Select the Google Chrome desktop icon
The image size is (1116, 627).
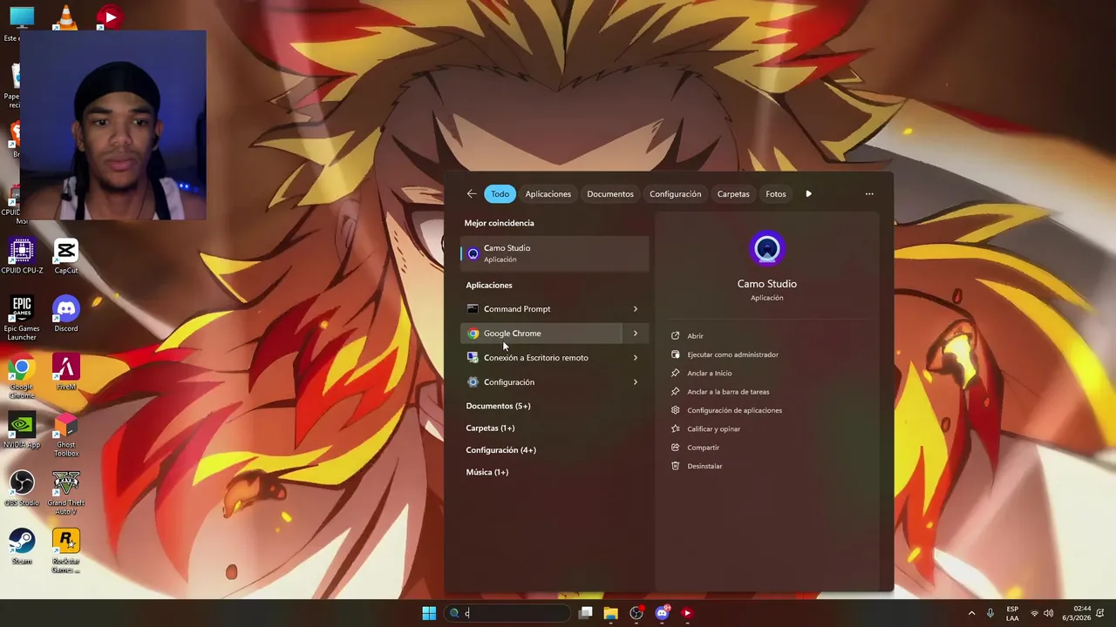22,377
